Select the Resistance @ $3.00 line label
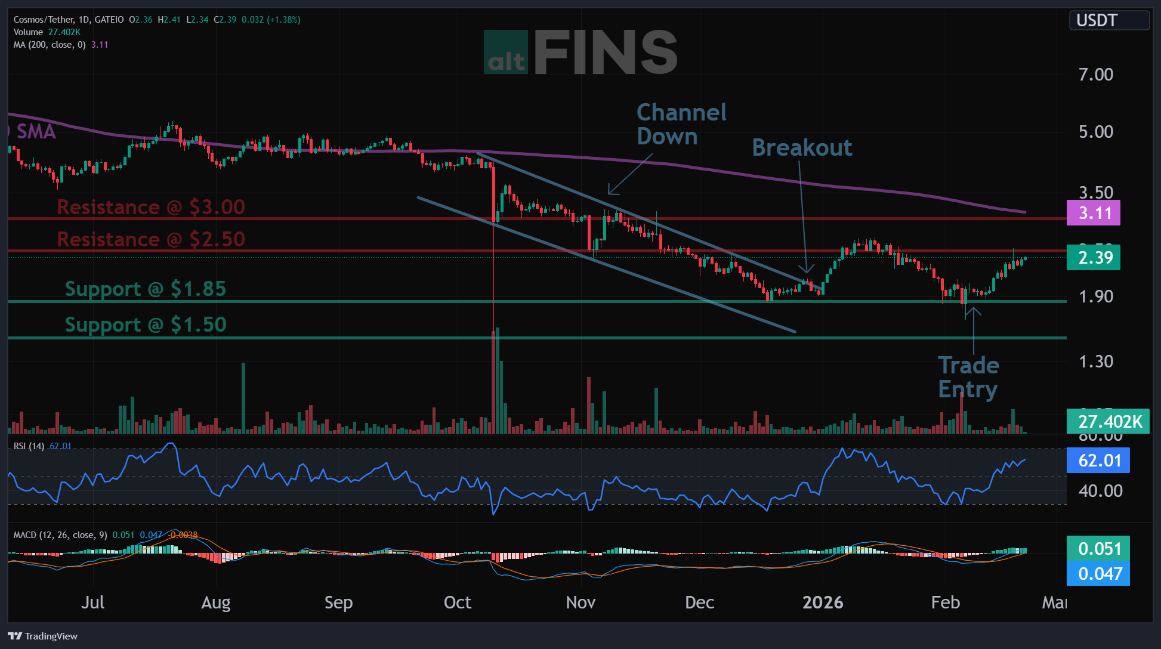The height and width of the screenshot is (649, 1161). [151, 207]
